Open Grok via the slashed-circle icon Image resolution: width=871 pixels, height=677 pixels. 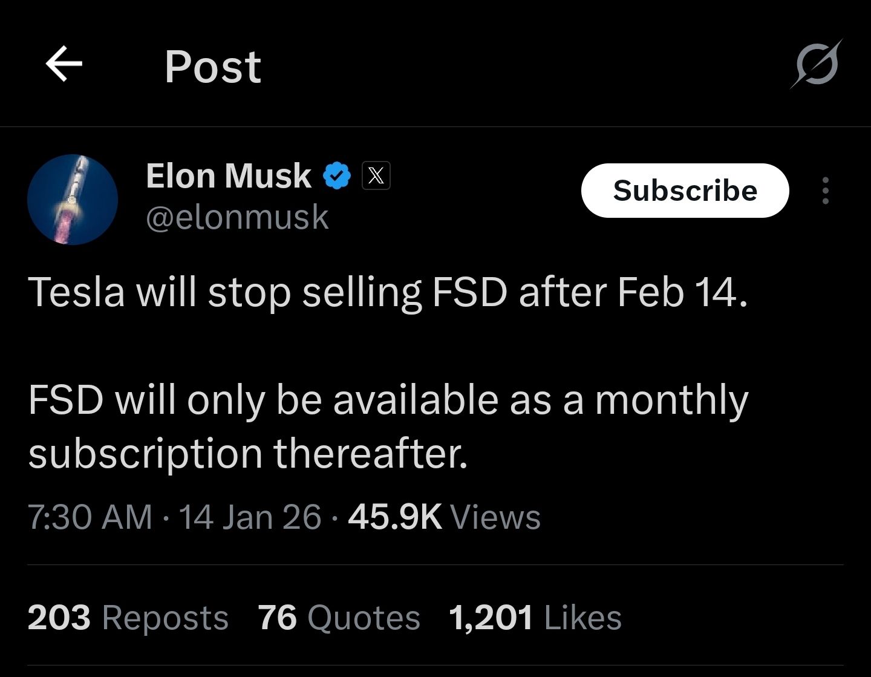click(816, 64)
